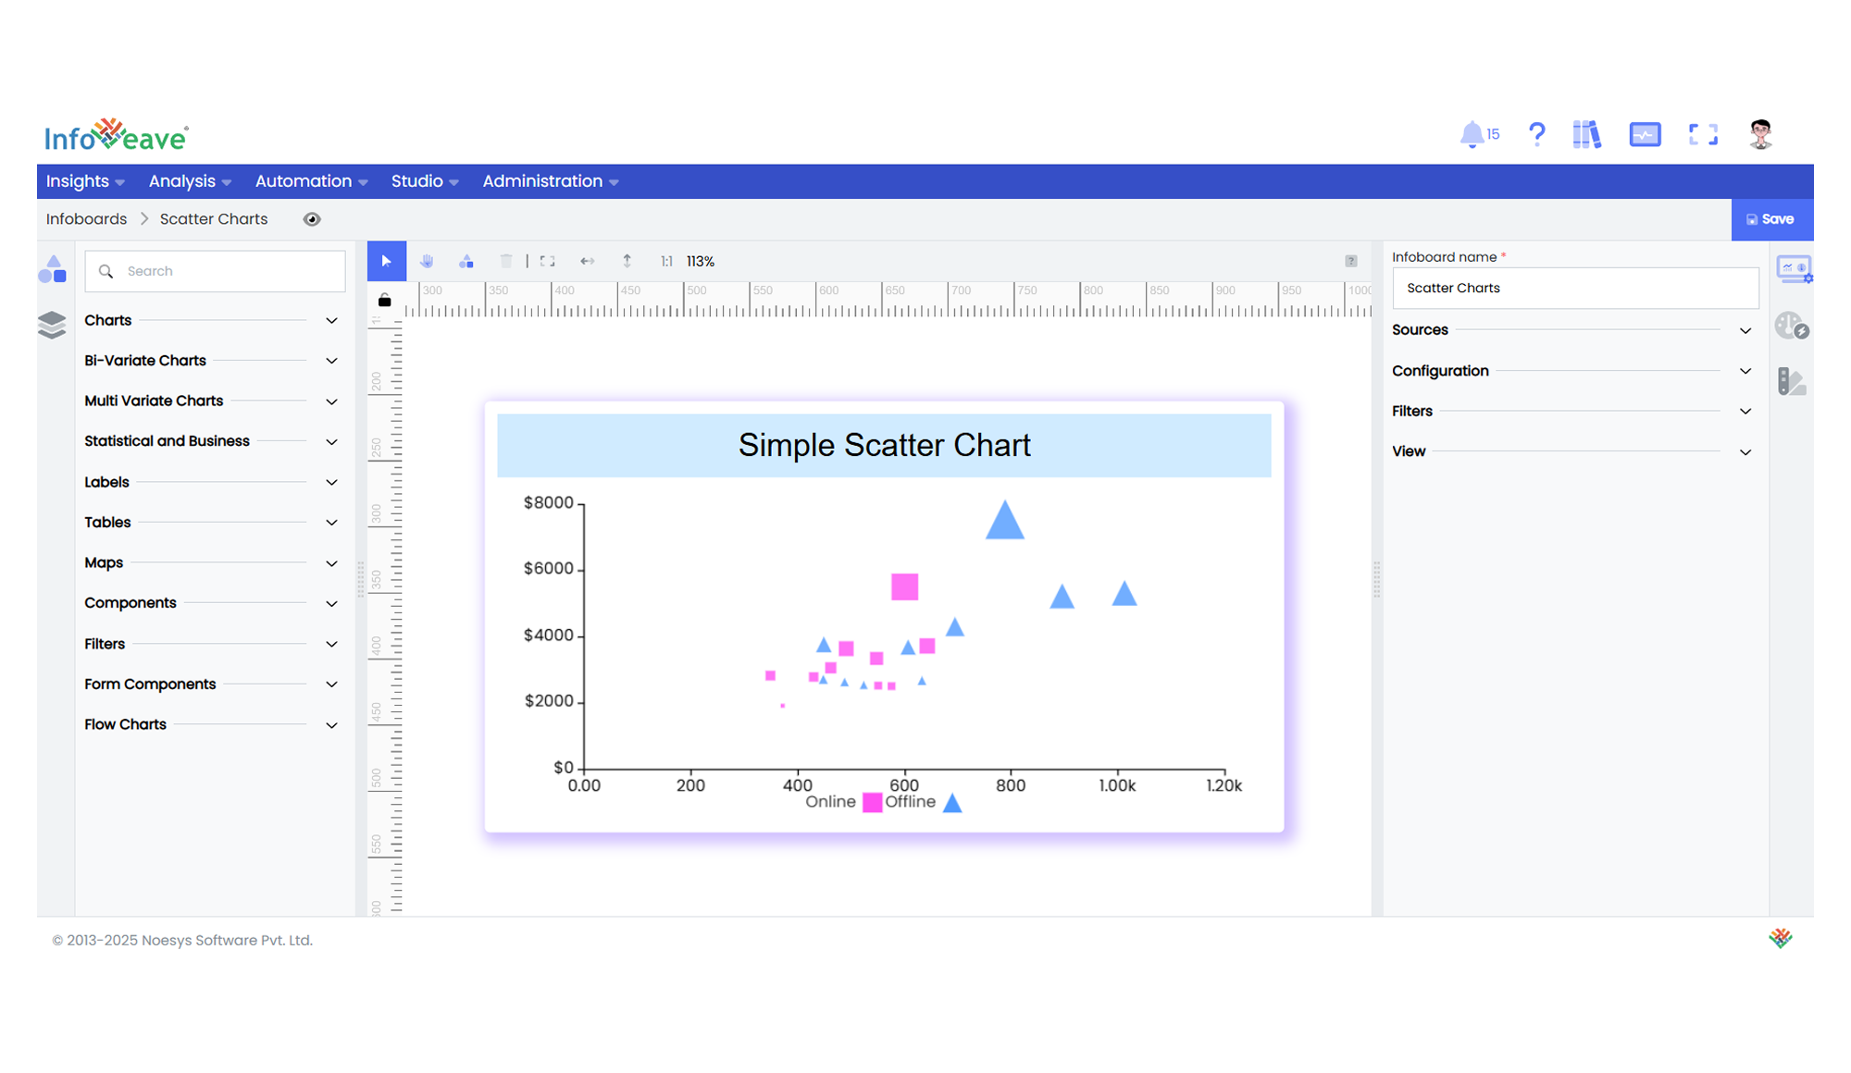Open the widgets shapes panel in left sidebar

[53, 269]
